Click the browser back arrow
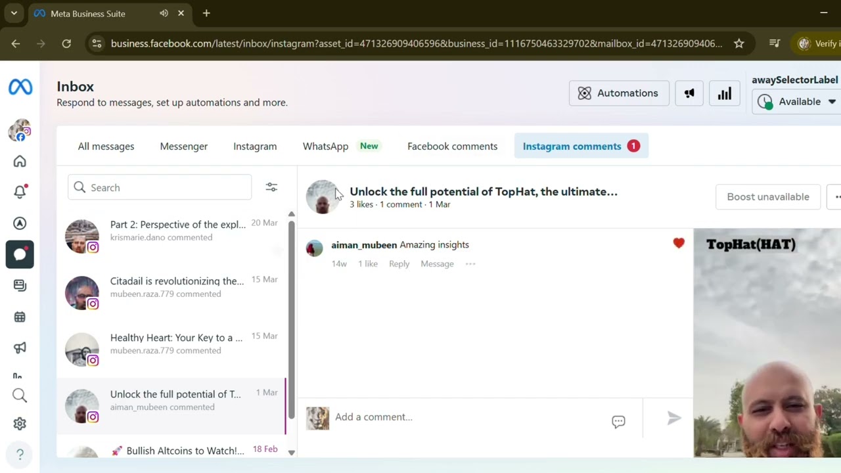This screenshot has width=841, height=473. [x=16, y=43]
